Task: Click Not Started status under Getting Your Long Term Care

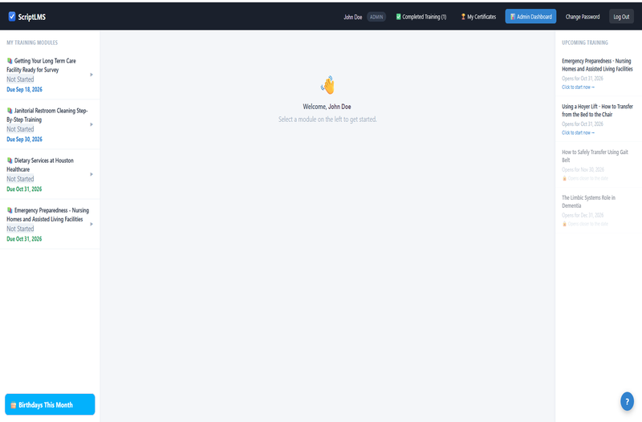Action: [20, 79]
